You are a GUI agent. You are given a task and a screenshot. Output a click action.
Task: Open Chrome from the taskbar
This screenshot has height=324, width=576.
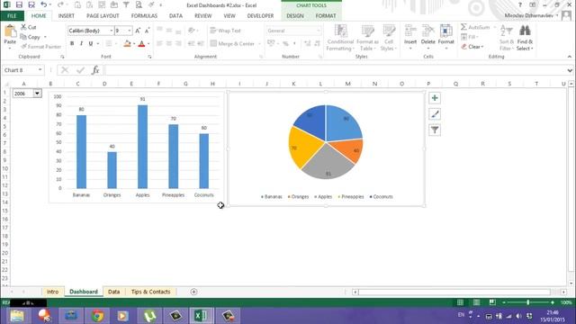[98, 316]
